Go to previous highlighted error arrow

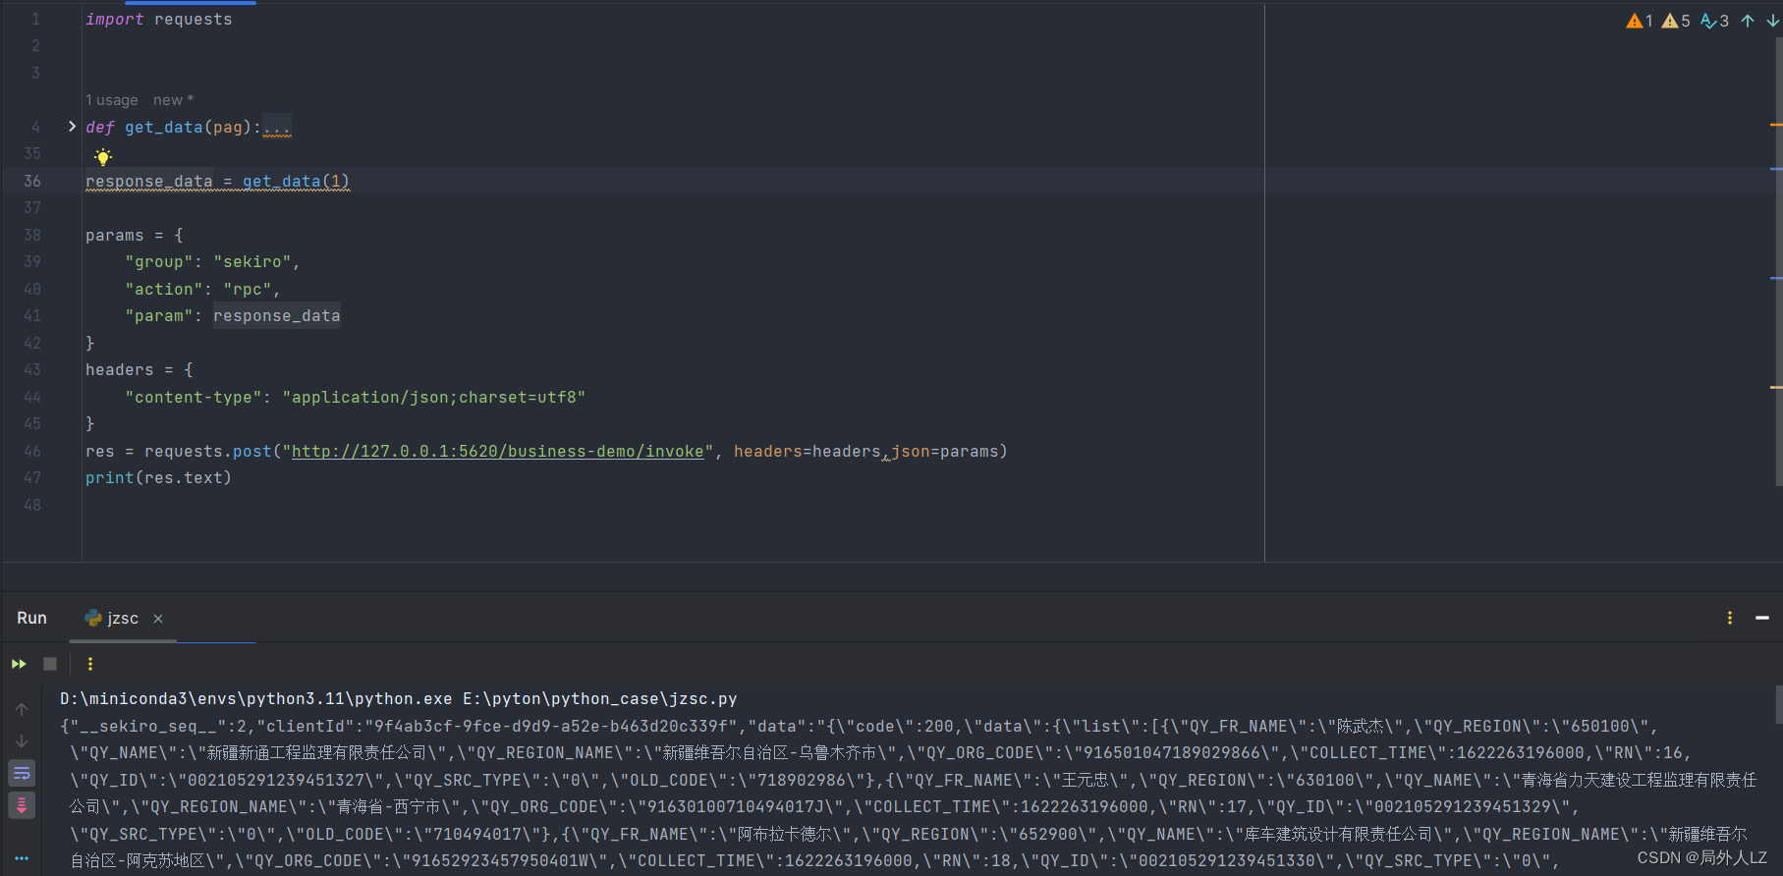click(x=1748, y=21)
